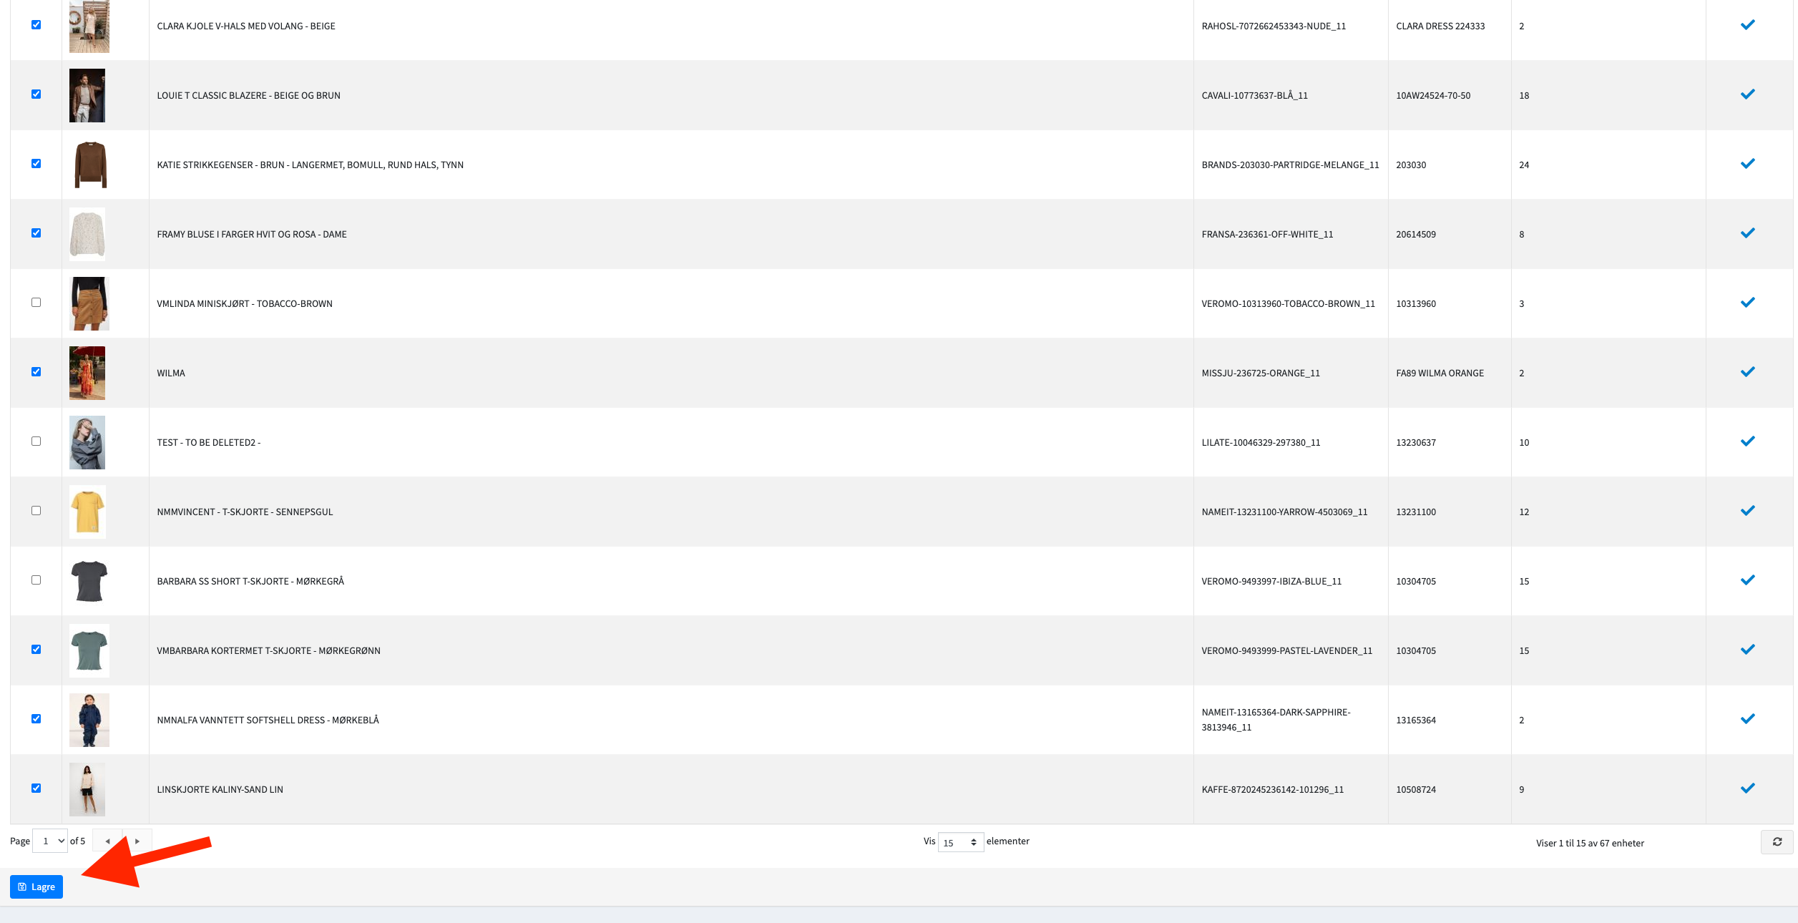Click the FRAMY BLUSE product name
The image size is (1798, 923).
[x=252, y=235]
